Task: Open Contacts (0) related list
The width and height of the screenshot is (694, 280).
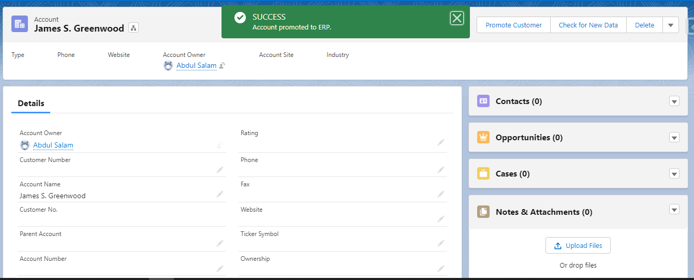Action: click(x=519, y=101)
